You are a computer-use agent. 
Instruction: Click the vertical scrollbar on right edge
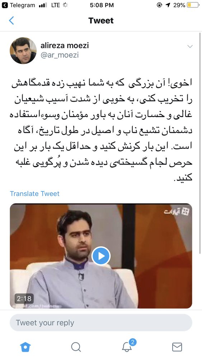click(x=199, y=143)
